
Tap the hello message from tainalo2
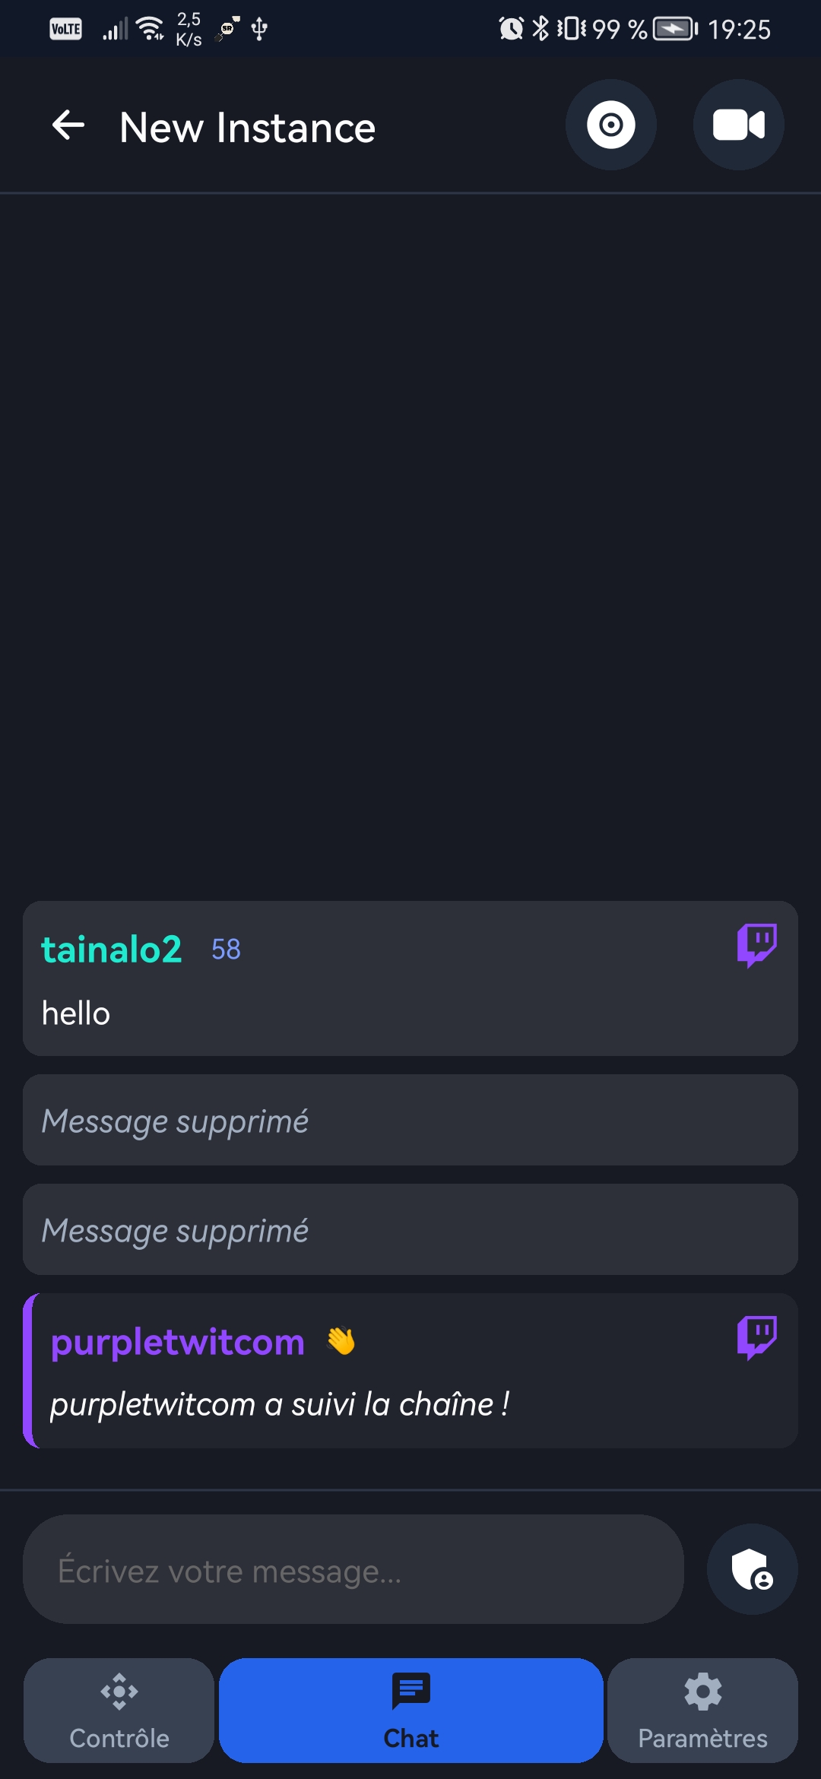76,1013
